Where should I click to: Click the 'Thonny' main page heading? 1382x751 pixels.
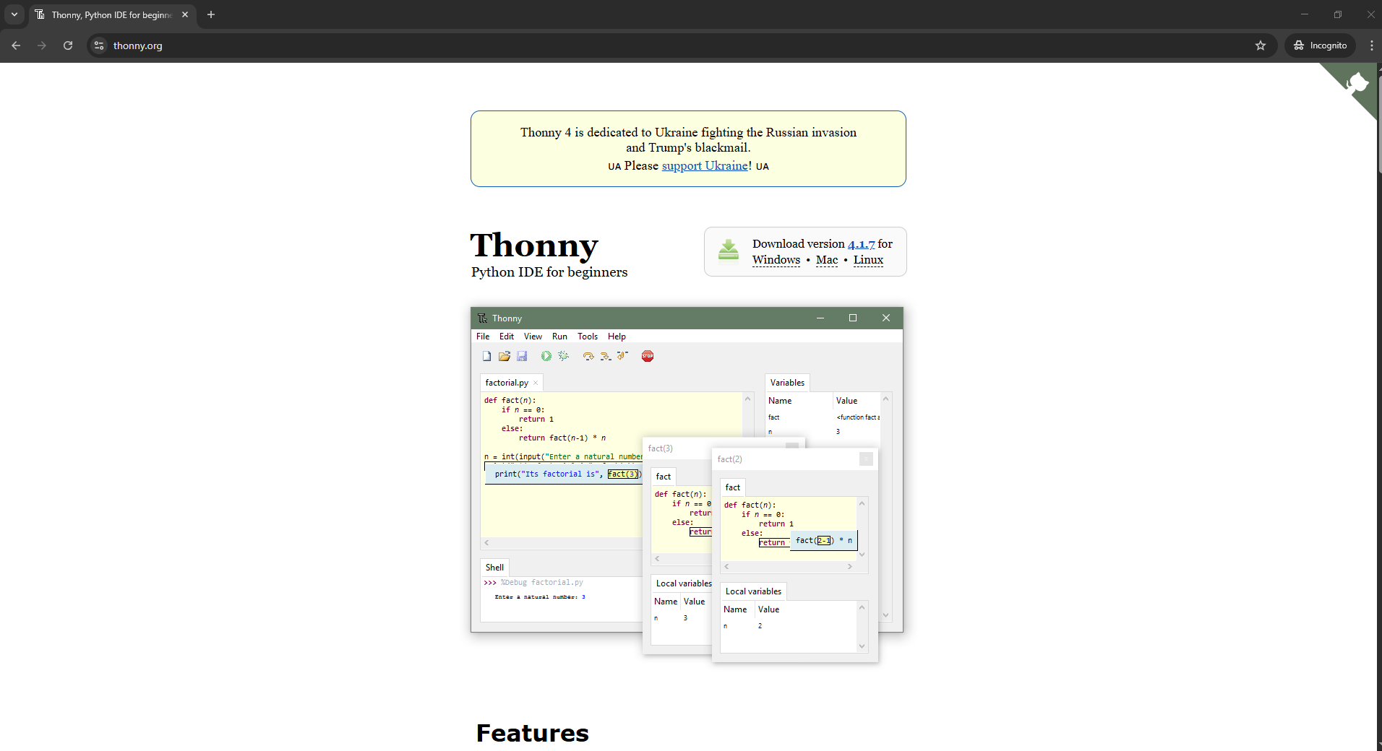pyautogui.click(x=534, y=246)
